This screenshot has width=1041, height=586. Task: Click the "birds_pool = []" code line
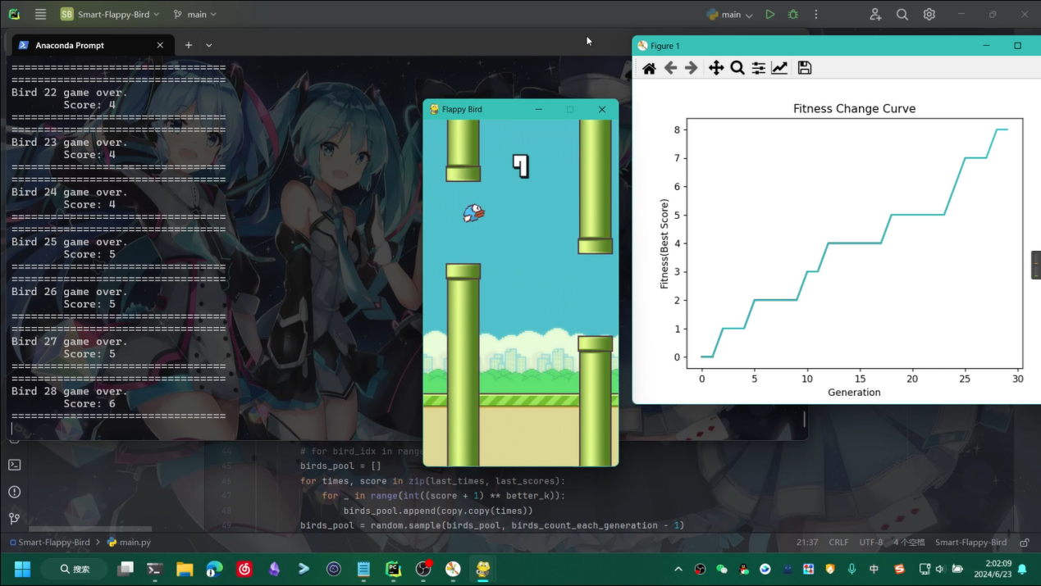pyautogui.click(x=340, y=466)
